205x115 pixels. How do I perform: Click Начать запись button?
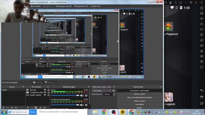click(139, 94)
